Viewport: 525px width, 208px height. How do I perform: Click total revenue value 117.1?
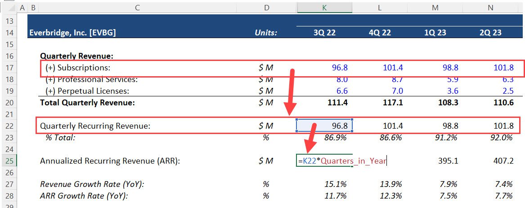tap(392, 103)
